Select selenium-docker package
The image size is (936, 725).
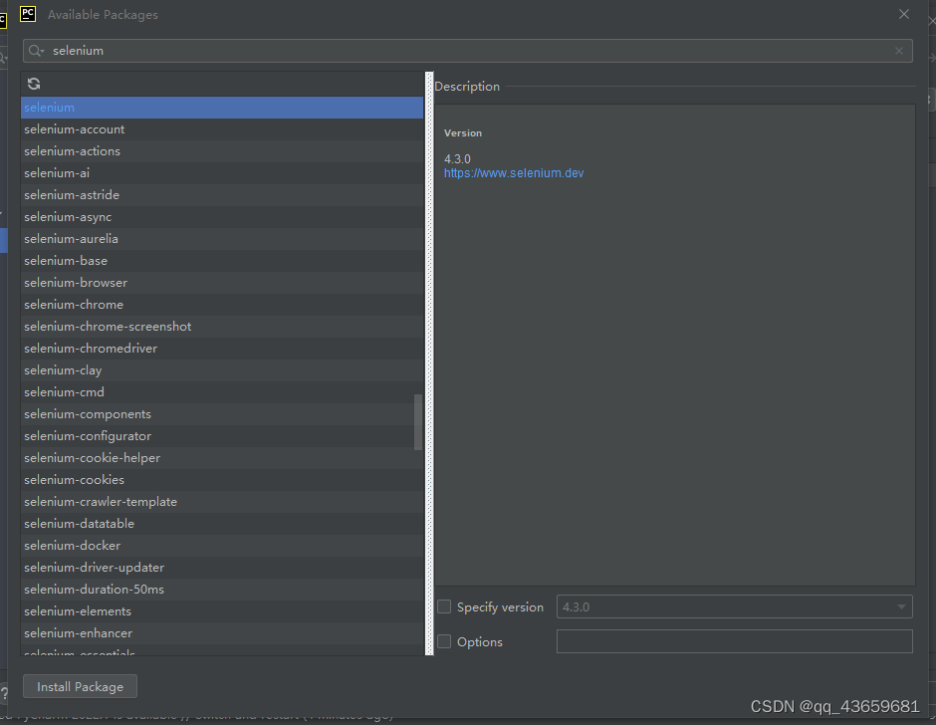(222, 545)
